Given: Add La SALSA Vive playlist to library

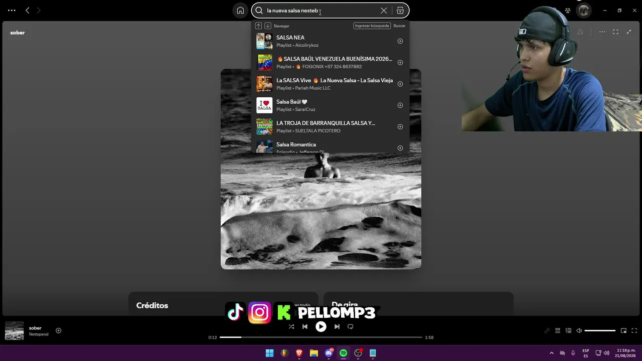Looking at the screenshot, I should (400, 84).
